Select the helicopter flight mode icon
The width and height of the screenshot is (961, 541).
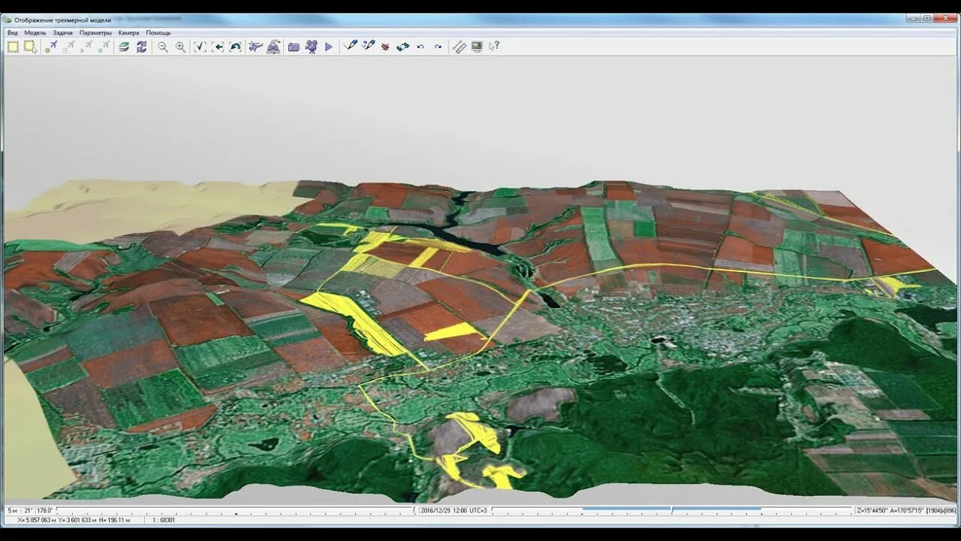256,47
